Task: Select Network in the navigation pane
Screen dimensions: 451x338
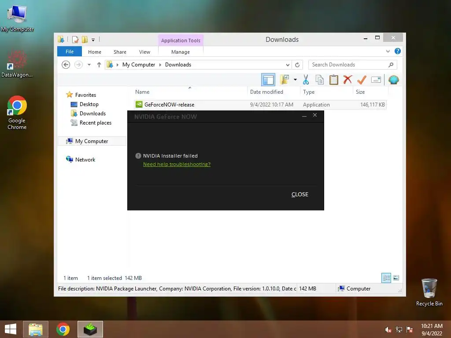Action: click(85, 159)
